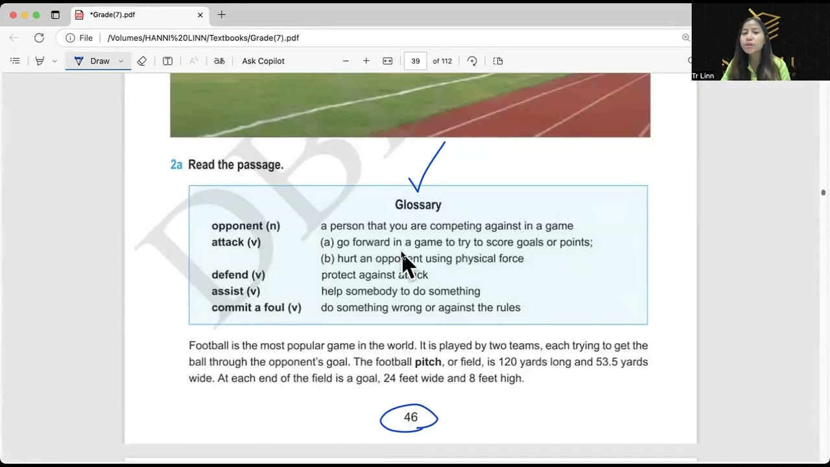
Task: Click the page number 46
Action: (x=410, y=418)
